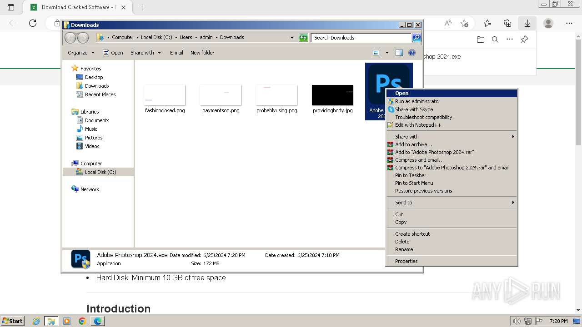The height and width of the screenshot is (327, 582).
Task: Open the Edge profile avatar icon
Action: coord(548,23)
